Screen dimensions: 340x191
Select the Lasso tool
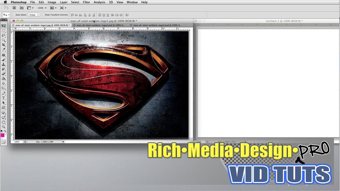4,35
